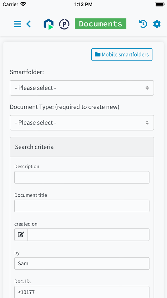Tap the Documents title badge
The width and height of the screenshot is (167, 298).
[100, 24]
